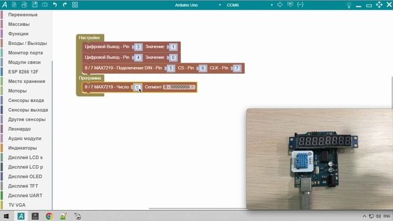
Task: Click the ArduBlock A logo in the toolbar
Action: point(4,5)
